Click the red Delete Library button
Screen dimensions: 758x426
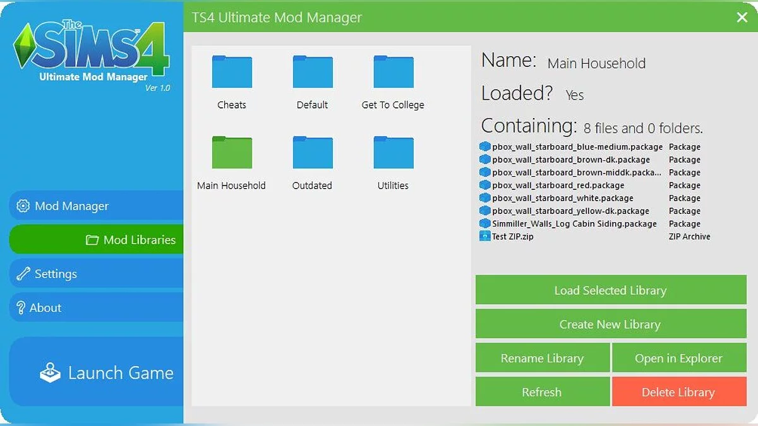pyautogui.click(x=679, y=391)
